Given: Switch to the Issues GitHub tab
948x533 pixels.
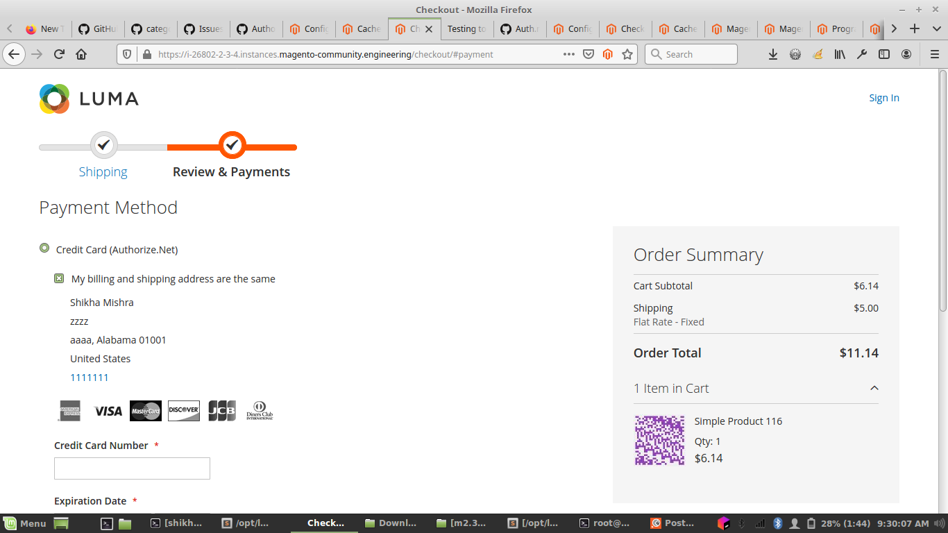Looking at the screenshot, I should point(203,28).
